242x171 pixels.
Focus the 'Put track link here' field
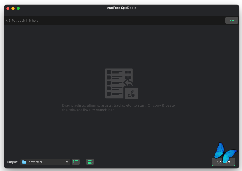(x=115, y=21)
